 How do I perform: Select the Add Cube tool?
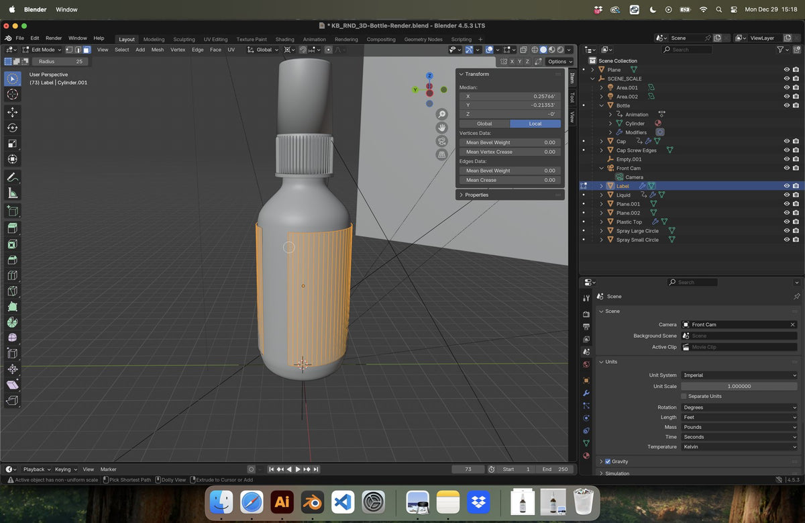click(x=12, y=211)
